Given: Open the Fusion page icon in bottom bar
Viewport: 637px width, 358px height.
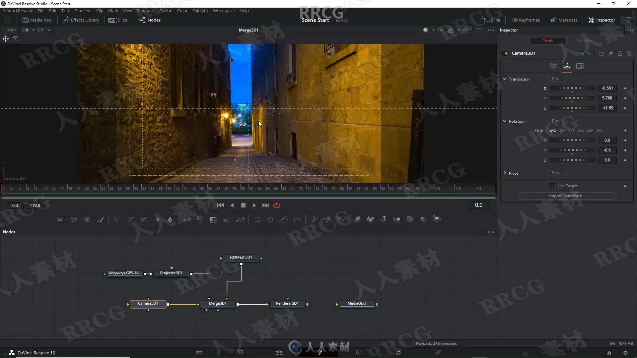Looking at the screenshot, I should [x=319, y=353].
